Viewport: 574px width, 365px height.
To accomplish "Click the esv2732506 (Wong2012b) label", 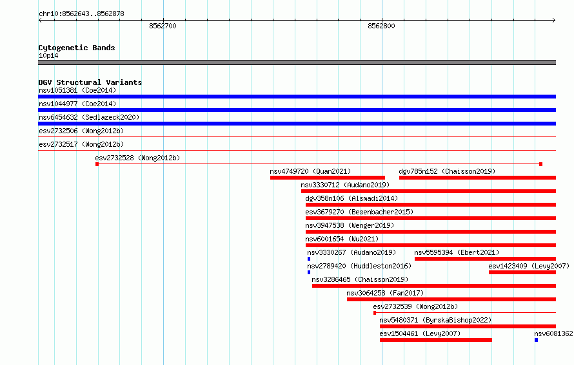I will click(x=81, y=131).
